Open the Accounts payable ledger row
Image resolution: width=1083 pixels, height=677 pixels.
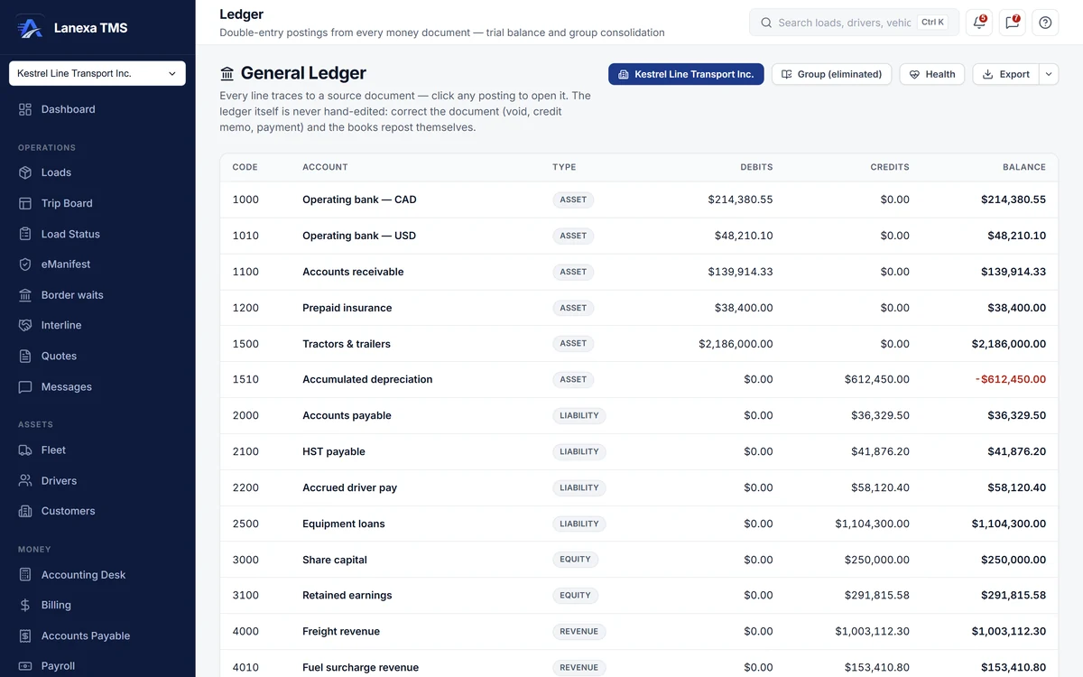pos(639,415)
